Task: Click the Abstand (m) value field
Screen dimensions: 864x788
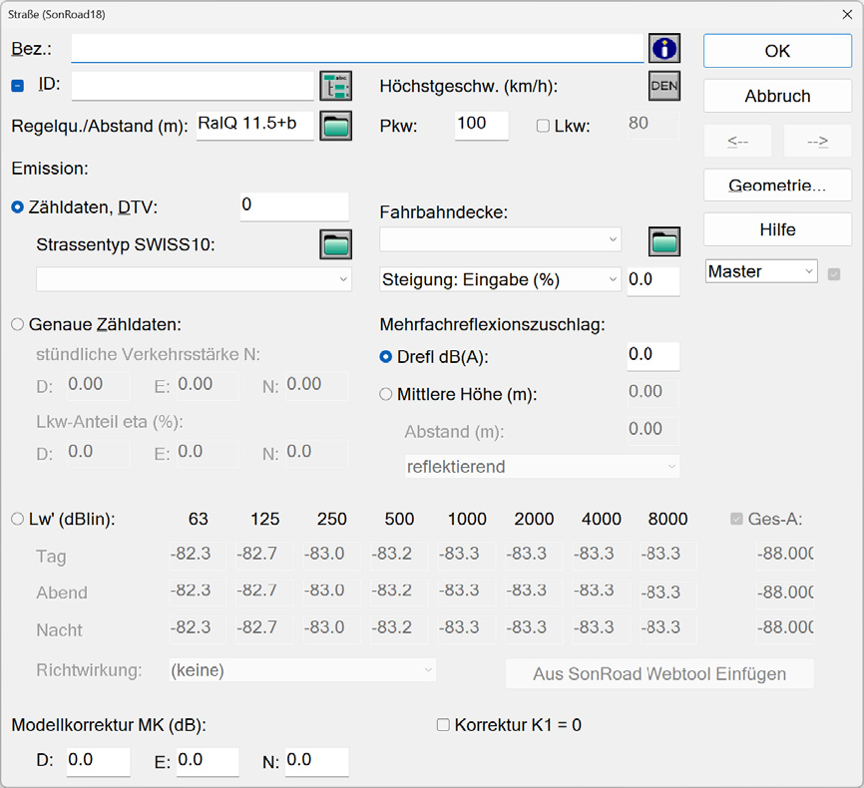Action: (x=653, y=431)
